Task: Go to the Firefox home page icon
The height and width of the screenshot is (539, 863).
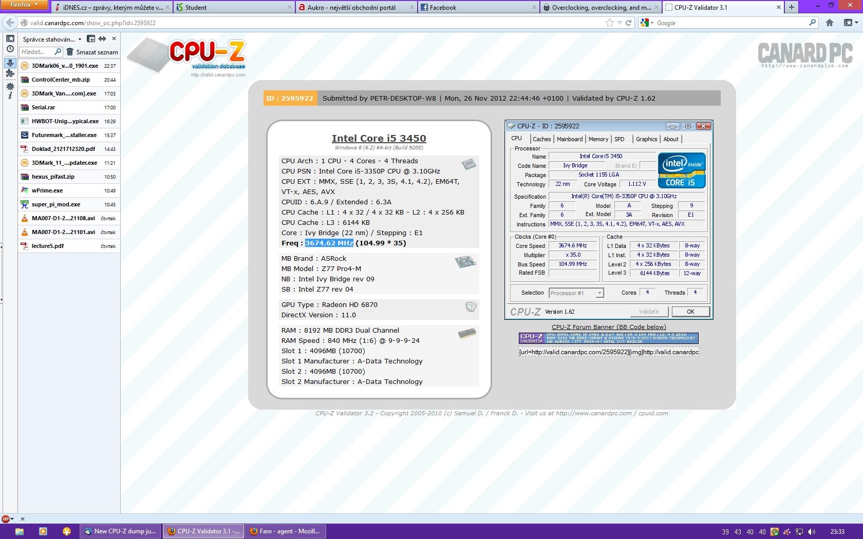Action: point(830,23)
